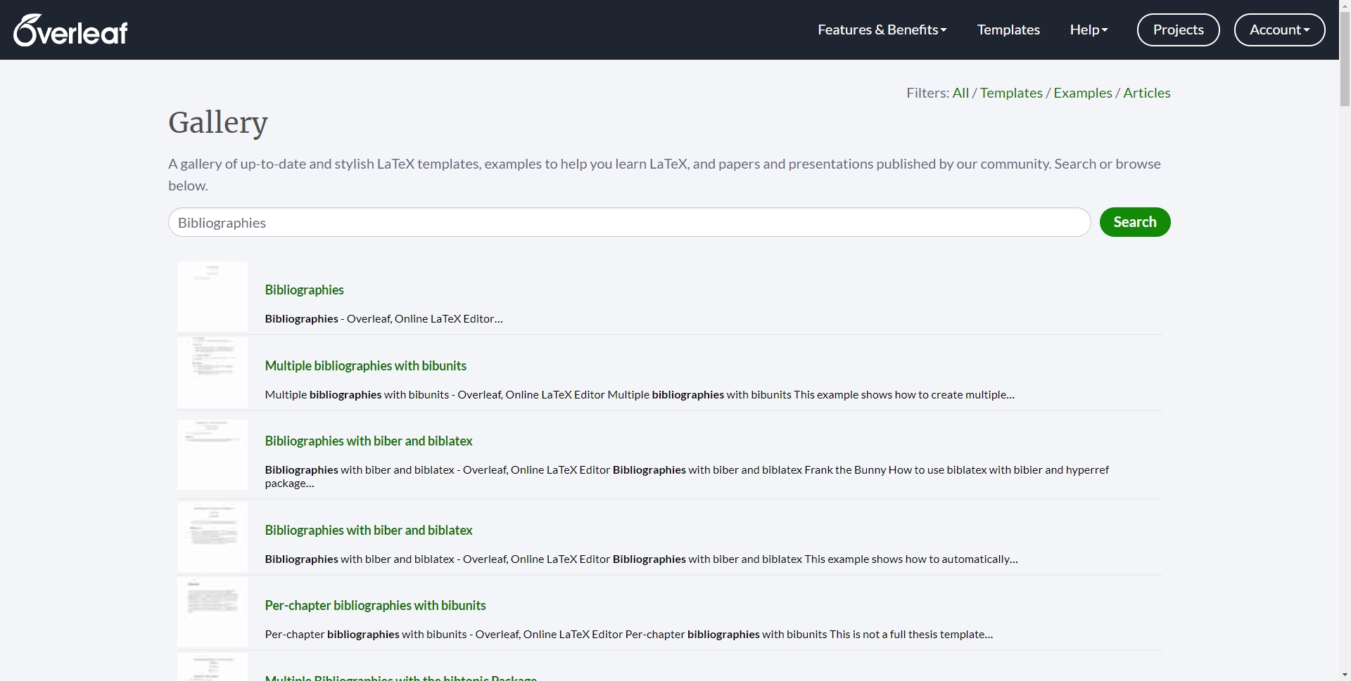
Task: Filter gallery by Templates
Action: pyautogui.click(x=1010, y=93)
